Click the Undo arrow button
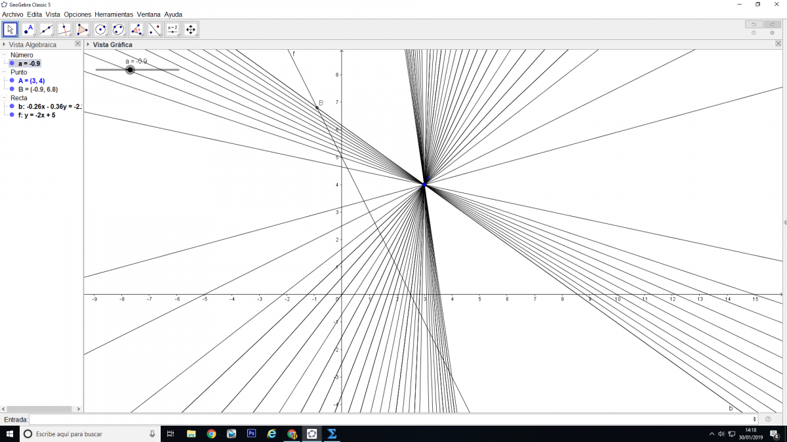Screen dimensions: 787x442 click(754, 24)
